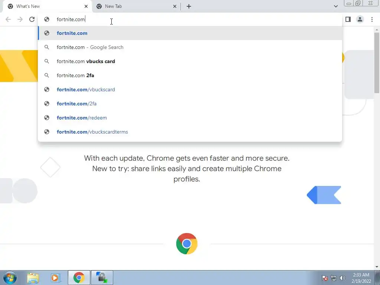Screen dimensions: 380x285
Task: Open the volume speaker tray icon
Action: [343, 278]
